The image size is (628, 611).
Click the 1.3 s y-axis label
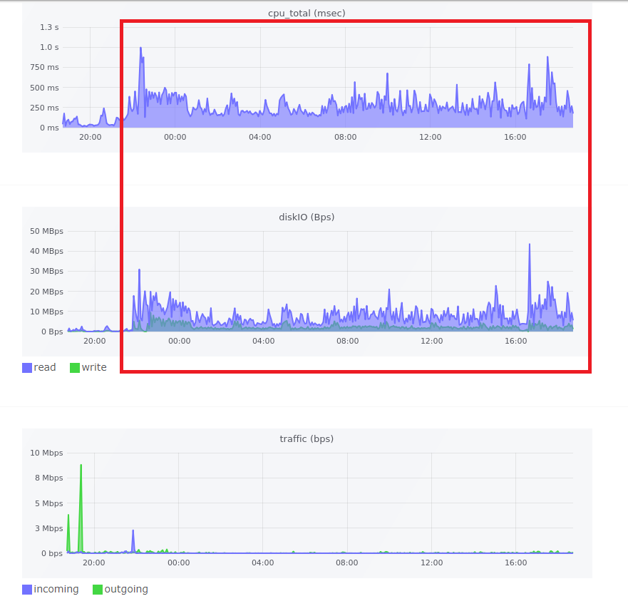49,27
